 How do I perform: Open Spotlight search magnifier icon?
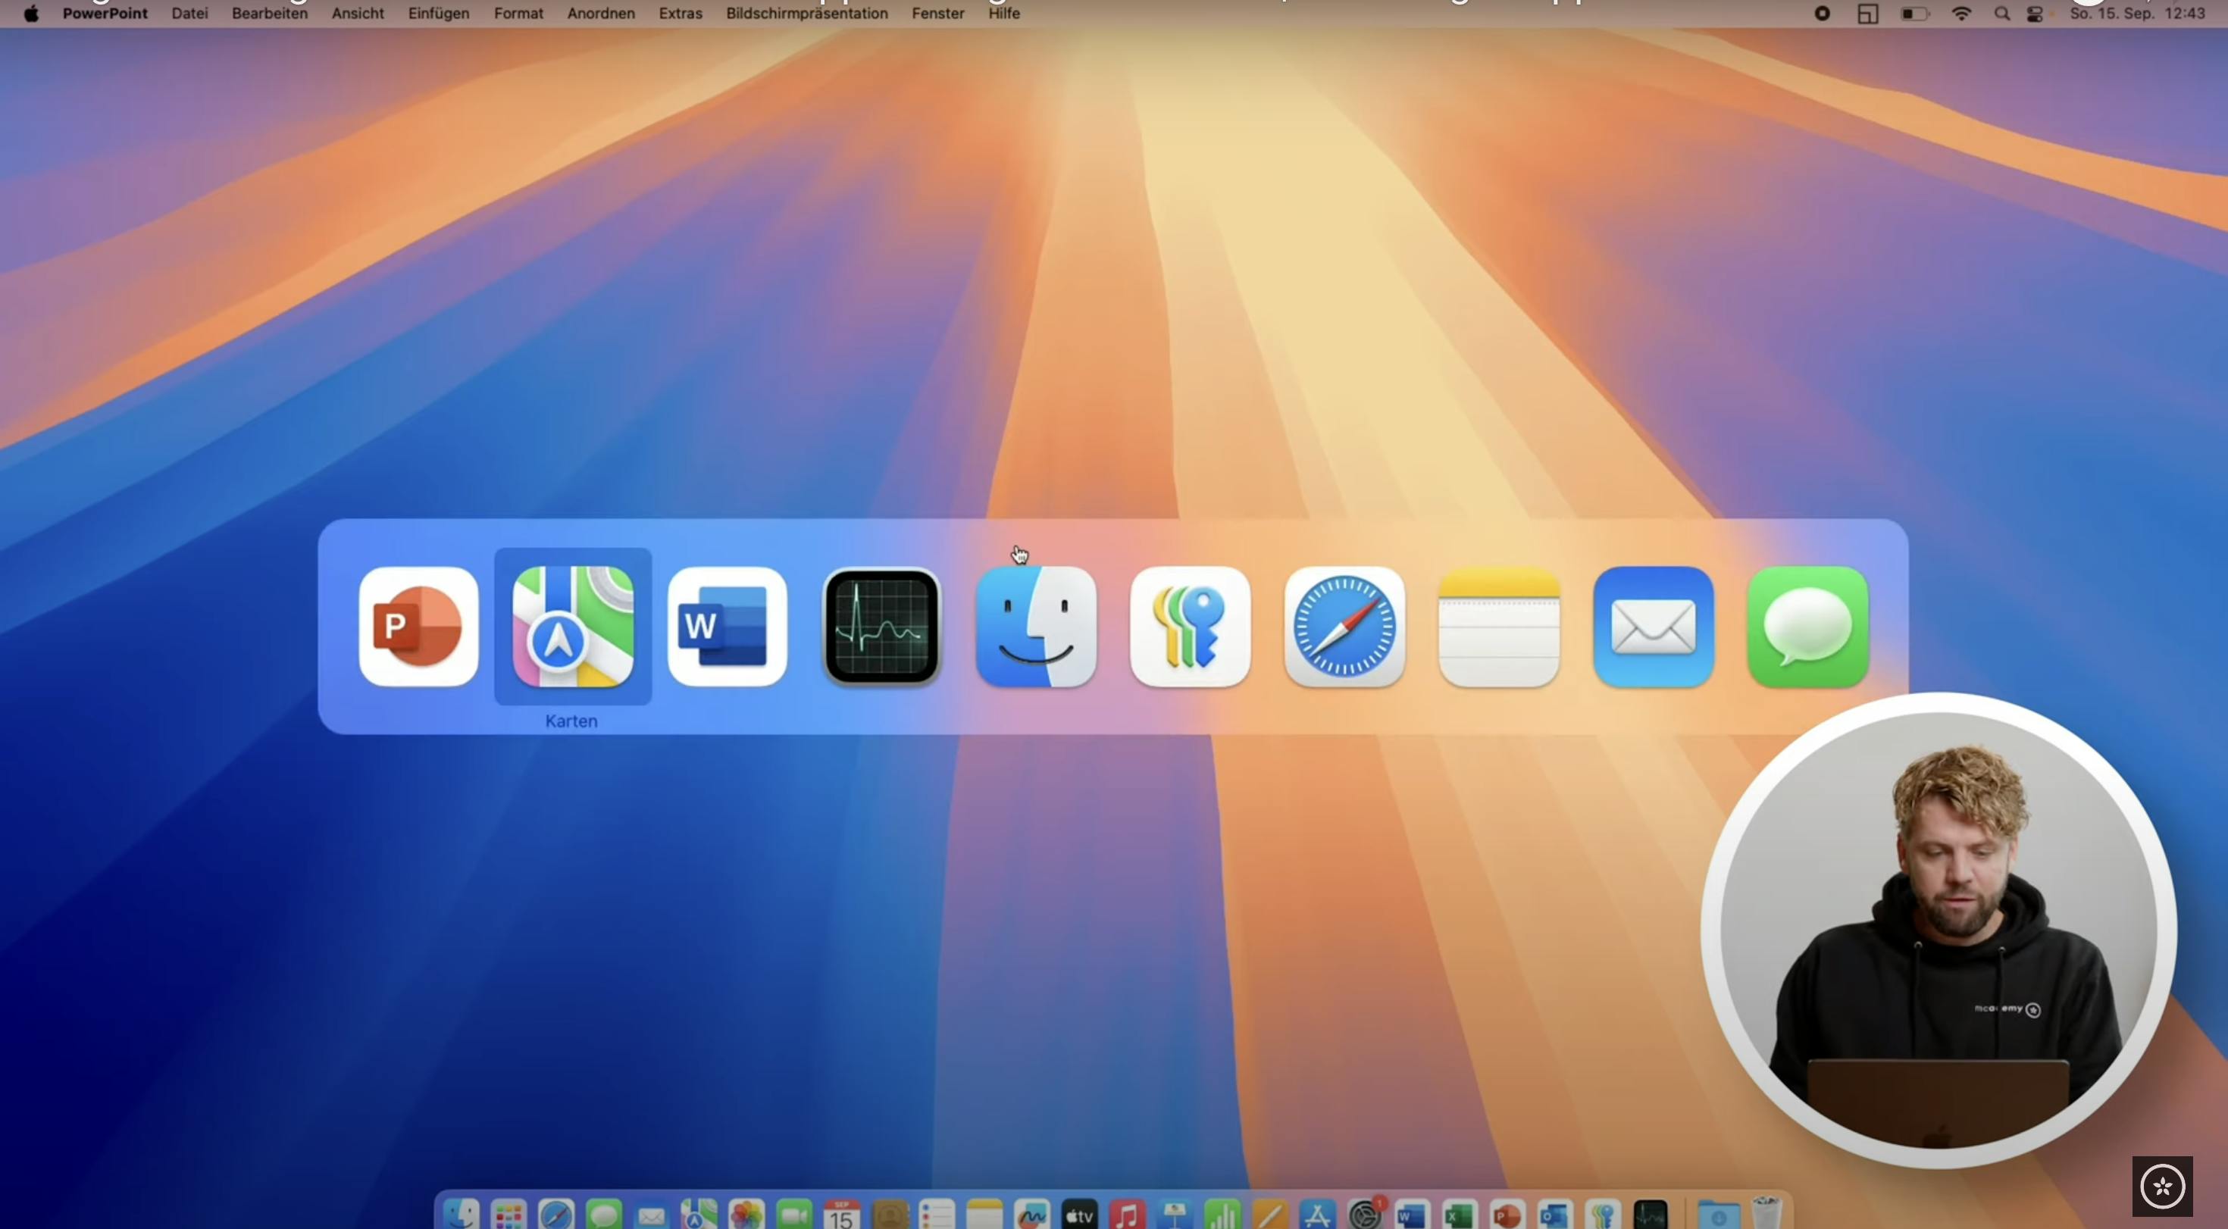tap(2002, 14)
